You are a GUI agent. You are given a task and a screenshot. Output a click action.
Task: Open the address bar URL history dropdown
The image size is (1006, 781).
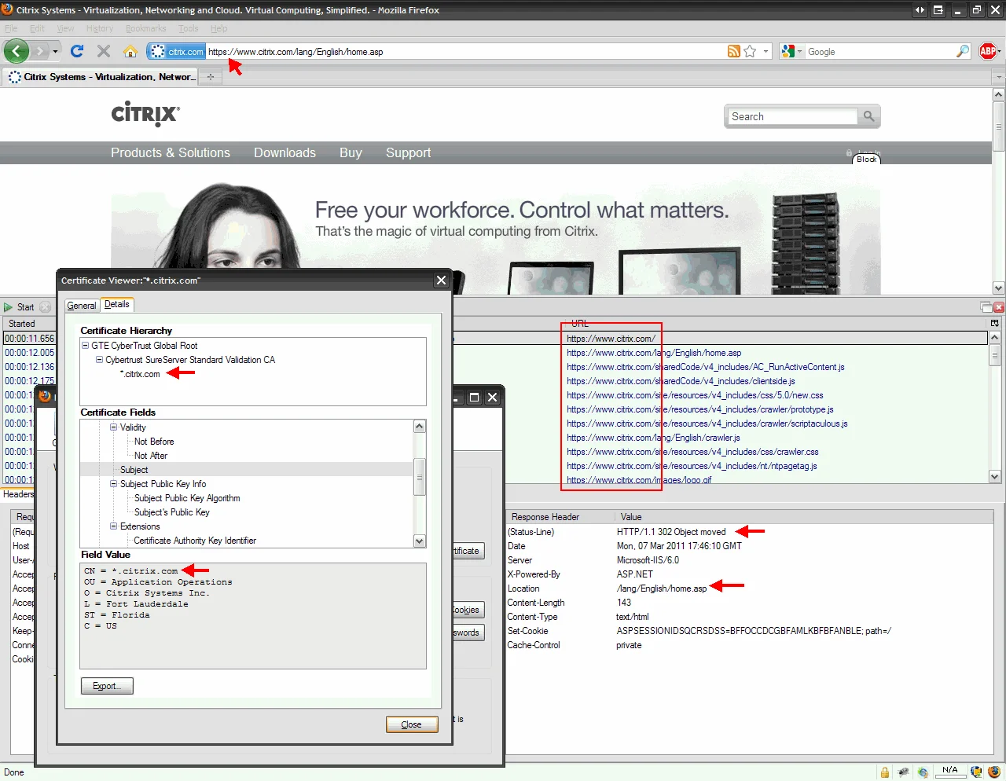[766, 51]
